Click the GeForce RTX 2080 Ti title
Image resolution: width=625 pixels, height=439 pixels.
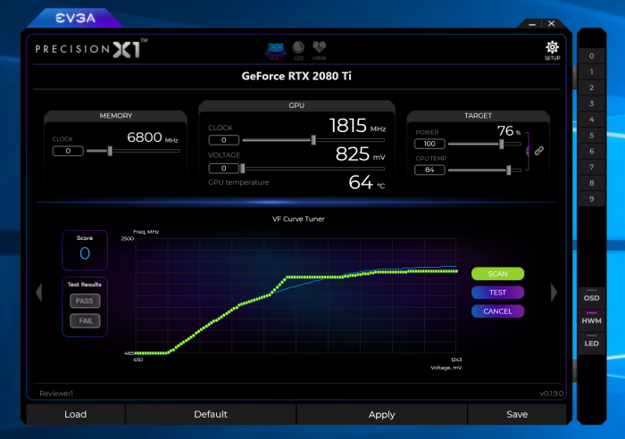[296, 76]
